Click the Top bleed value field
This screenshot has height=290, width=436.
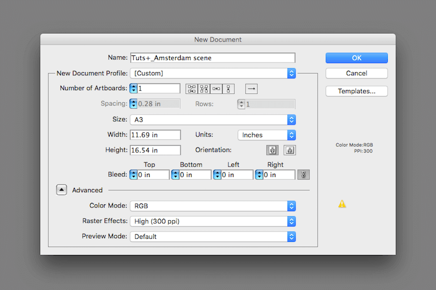tap(153, 175)
